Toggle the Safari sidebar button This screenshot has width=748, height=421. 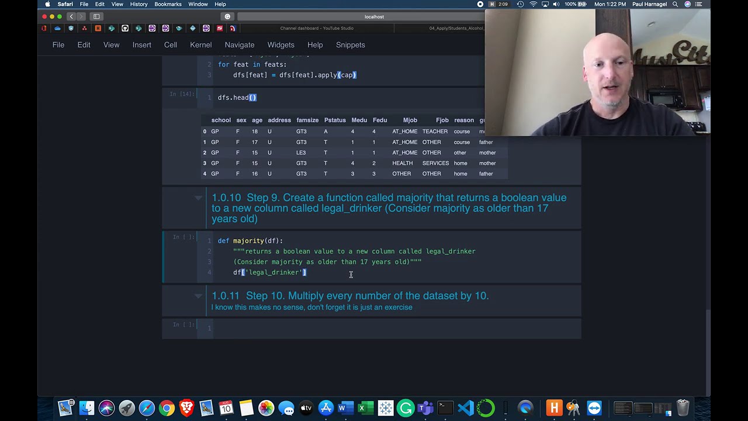point(96,16)
